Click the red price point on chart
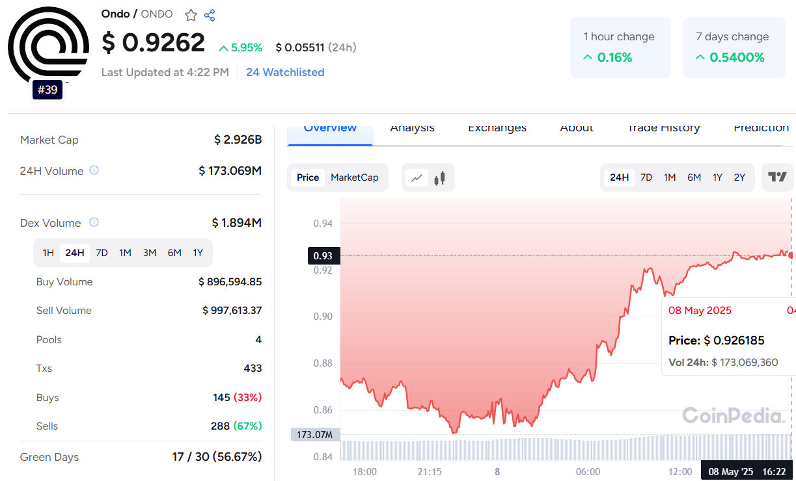Image resolution: width=796 pixels, height=481 pixels. coord(791,255)
